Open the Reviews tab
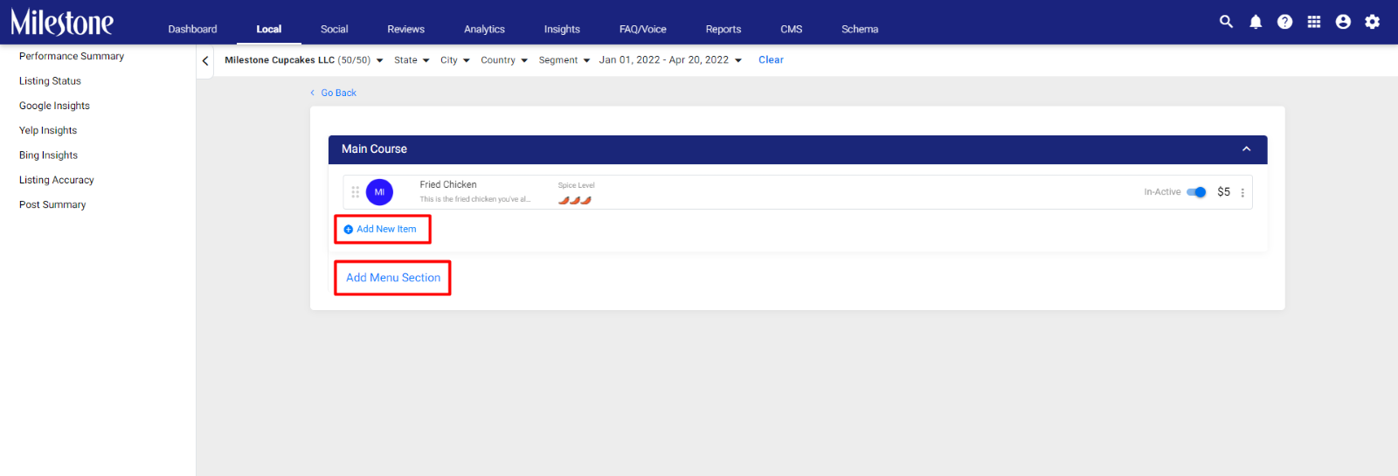Viewport: 1398px width, 476px height. [406, 29]
